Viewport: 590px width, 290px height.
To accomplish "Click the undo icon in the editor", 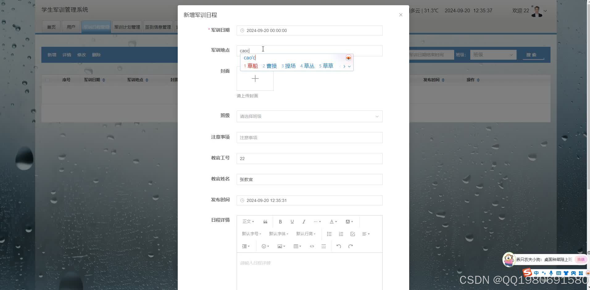I will tap(338, 246).
